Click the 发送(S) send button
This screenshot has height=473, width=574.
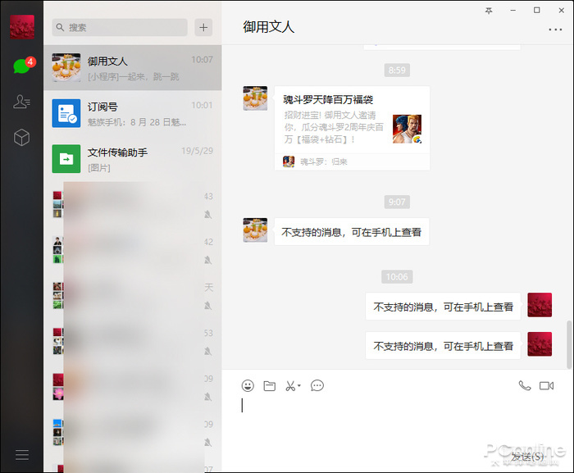527,457
